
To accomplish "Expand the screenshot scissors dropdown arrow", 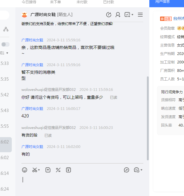I will click(x=39, y=170).
